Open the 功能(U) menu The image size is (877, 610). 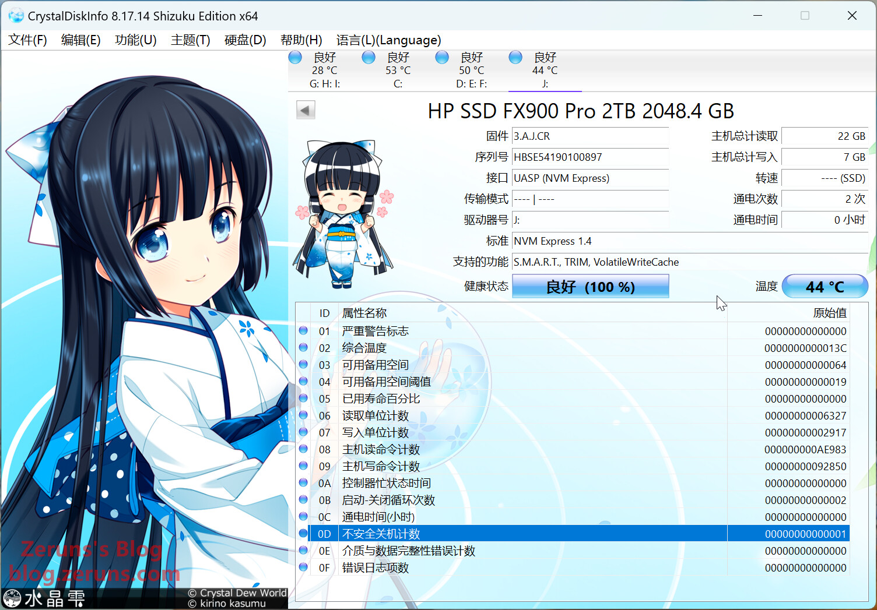[135, 40]
